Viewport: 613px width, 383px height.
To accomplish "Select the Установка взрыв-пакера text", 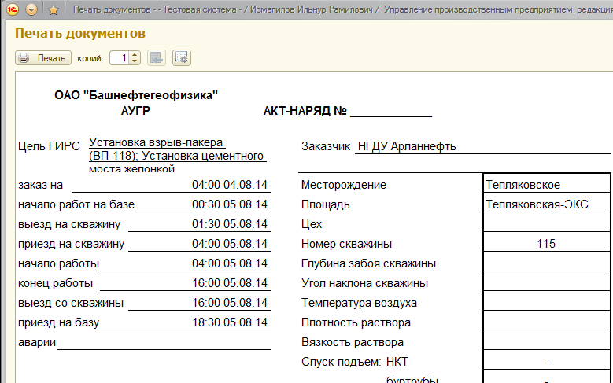I will click(x=156, y=142).
